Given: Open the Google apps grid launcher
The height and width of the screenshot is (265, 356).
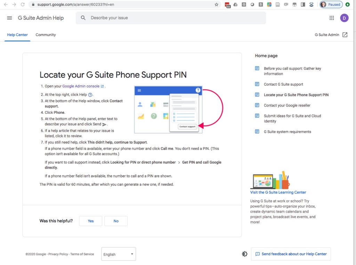Looking at the screenshot, I should point(331,18).
